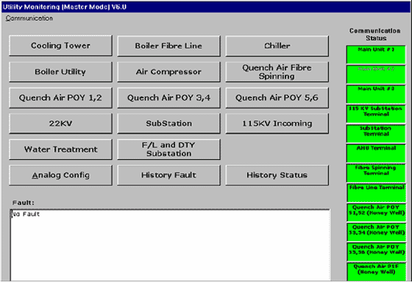Viewport: 412px width, 282px height.
Task: Open the Water Treatment screen
Action: coord(60,149)
